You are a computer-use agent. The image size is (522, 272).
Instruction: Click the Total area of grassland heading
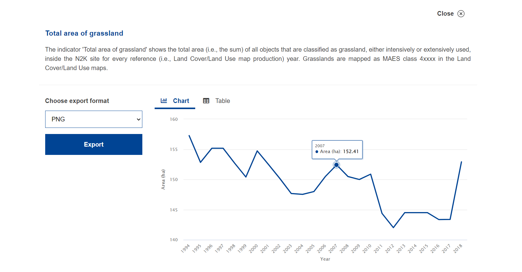84,33
